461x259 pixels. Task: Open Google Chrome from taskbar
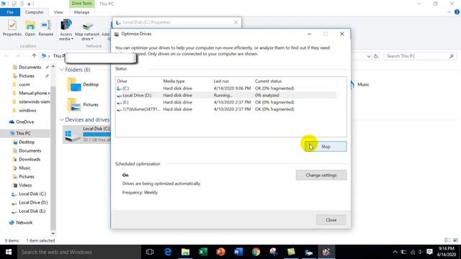click(256, 252)
